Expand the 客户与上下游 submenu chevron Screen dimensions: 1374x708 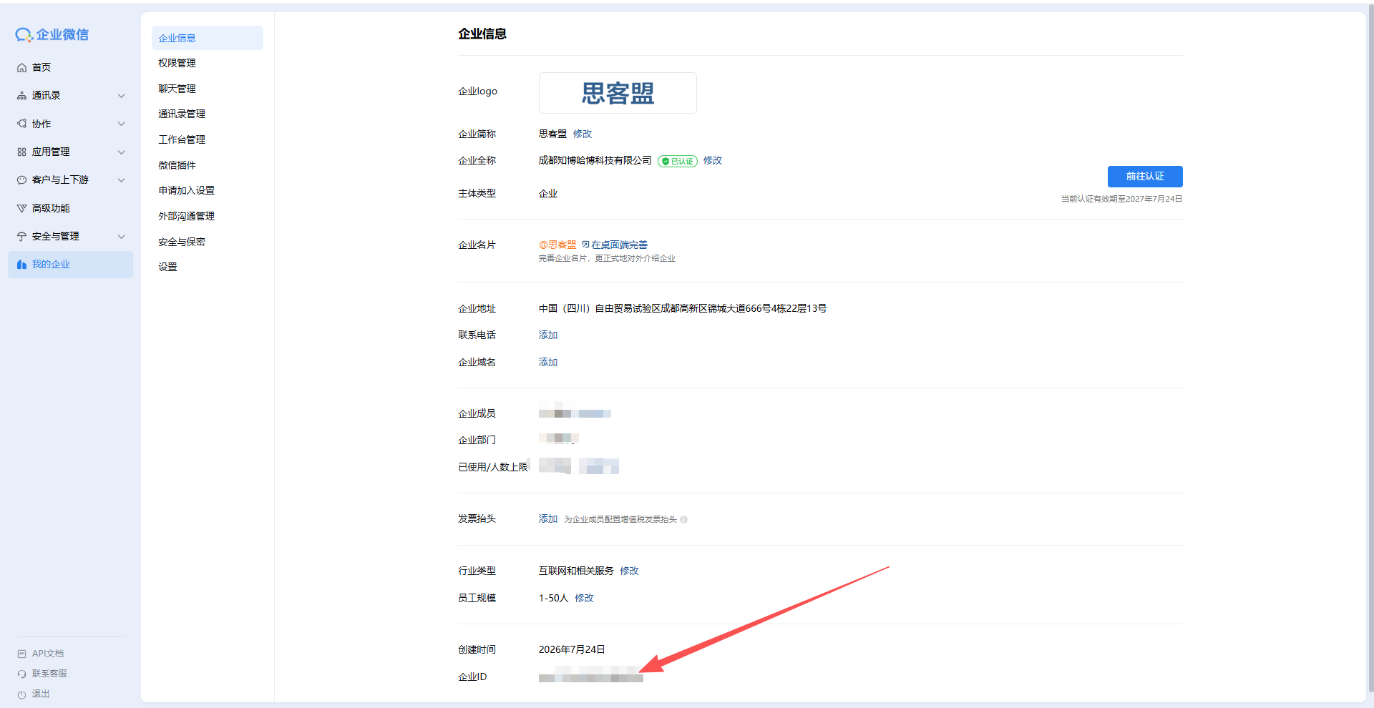[122, 180]
